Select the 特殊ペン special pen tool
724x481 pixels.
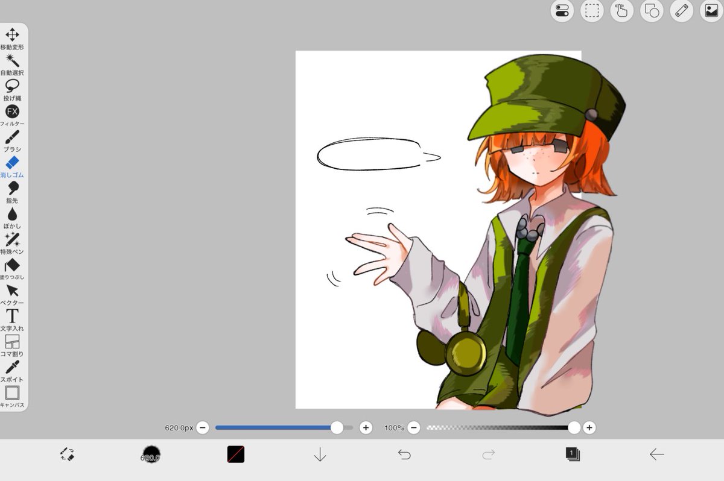click(12, 243)
